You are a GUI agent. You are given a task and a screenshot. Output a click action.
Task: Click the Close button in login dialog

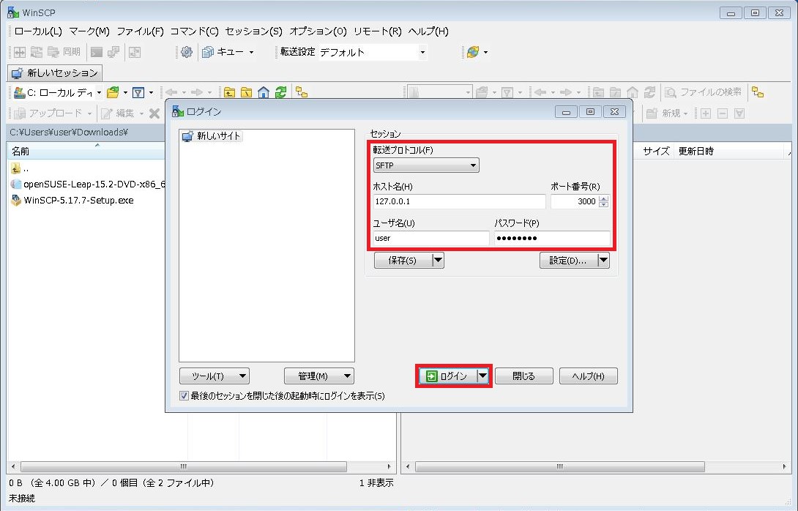[x=523, y=376]
